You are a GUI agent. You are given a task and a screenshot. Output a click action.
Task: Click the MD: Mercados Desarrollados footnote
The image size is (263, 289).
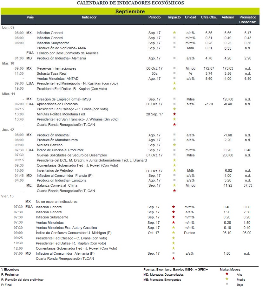(163, 274)
